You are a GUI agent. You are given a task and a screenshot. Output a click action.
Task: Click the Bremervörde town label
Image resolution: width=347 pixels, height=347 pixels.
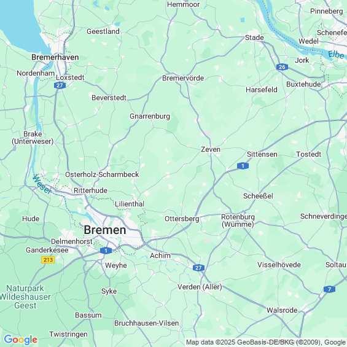[x=183, y=78]
